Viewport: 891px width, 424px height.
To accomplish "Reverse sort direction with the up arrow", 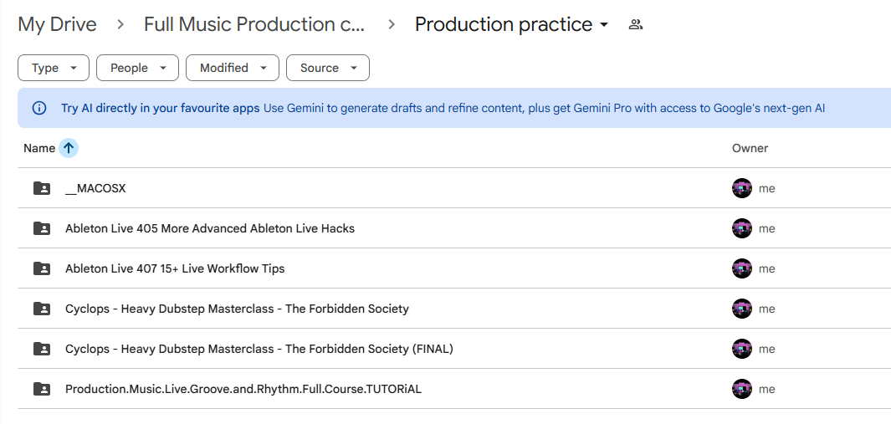I will click(x=69, y=148).
